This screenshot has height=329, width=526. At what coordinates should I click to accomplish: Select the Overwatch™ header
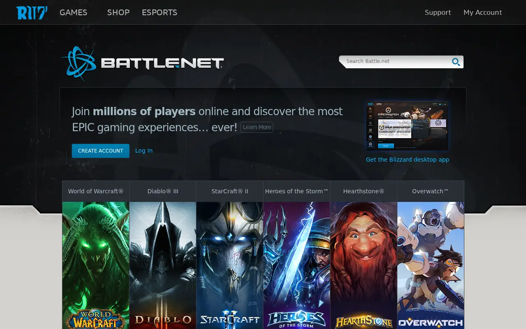tap(431, 191)
